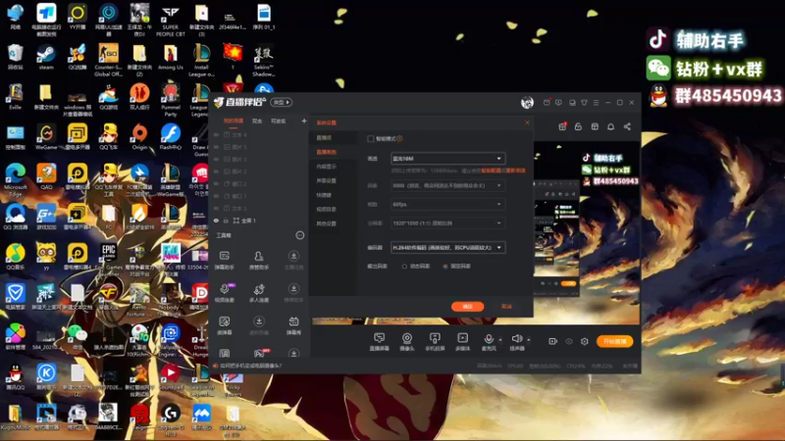Image resolution: width=785 pixels, height=441 pixels.
Task: Open the Origin desktop shortcut
Action: 139,137
